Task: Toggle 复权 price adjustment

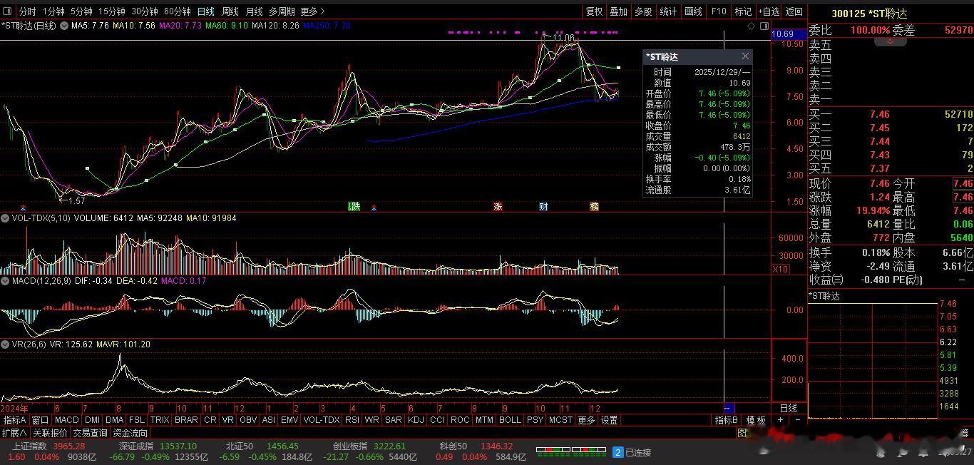Action: (594, 11)
